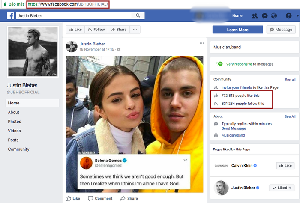
Task: Click the Message button
Action: click(x=281, y=30)
